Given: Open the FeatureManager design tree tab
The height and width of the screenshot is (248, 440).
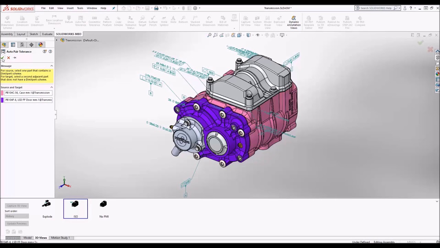Looking at the screenshot, I should coord(4,45).
